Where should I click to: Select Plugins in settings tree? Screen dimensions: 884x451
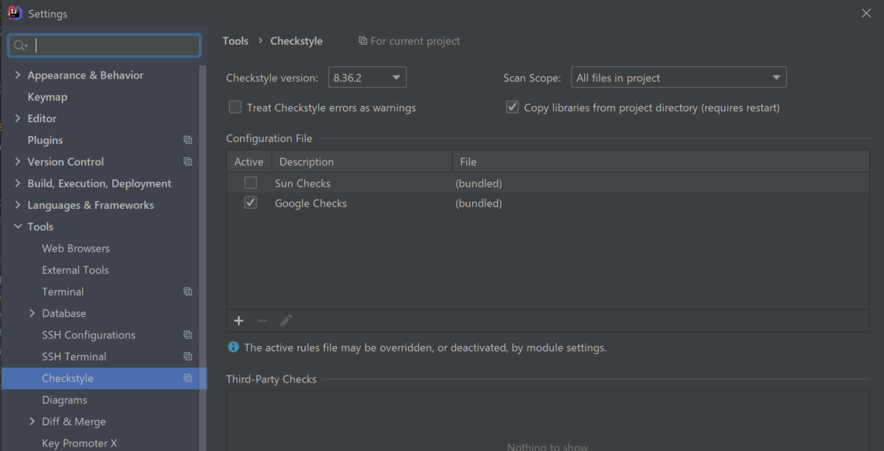point(45,140)
